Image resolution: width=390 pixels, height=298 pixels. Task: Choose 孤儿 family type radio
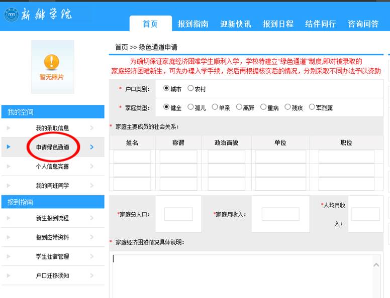click(190, 107)
